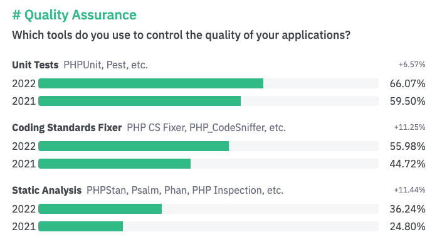Viewport: 437px width, 237px height.
Task: Click the PHPStan, Psalm, Phan description
Action: [x=185, y=191]
